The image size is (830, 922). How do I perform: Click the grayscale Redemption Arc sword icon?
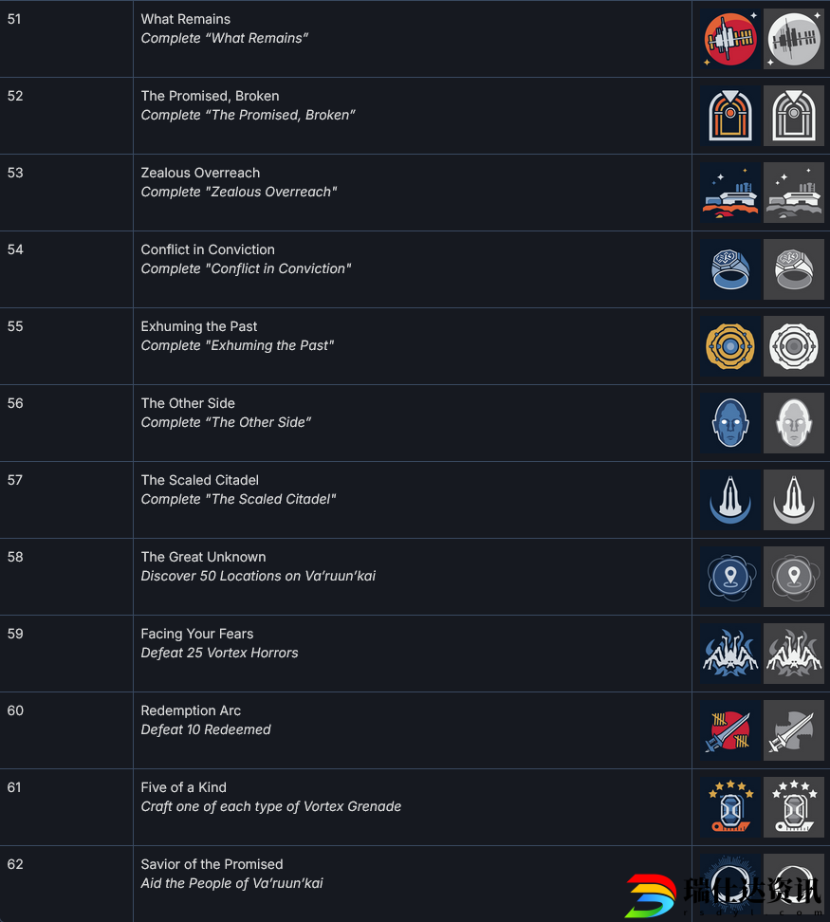(794, 730)
